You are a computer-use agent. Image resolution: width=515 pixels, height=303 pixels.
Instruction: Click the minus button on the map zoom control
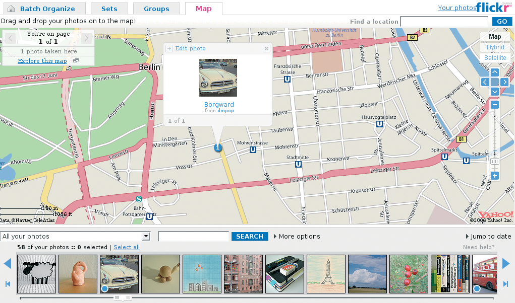click(x=495, y=105)
